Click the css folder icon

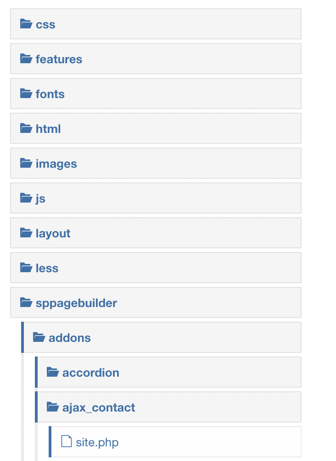coord(26,24)
